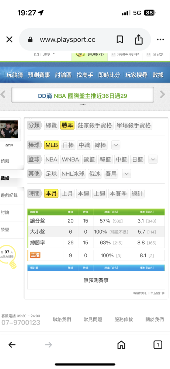Tap the www.playsport.cc address field
Image resolution: width=170 pixels, height=369 pixels.
pyautogui.click(x=67, y=39)
